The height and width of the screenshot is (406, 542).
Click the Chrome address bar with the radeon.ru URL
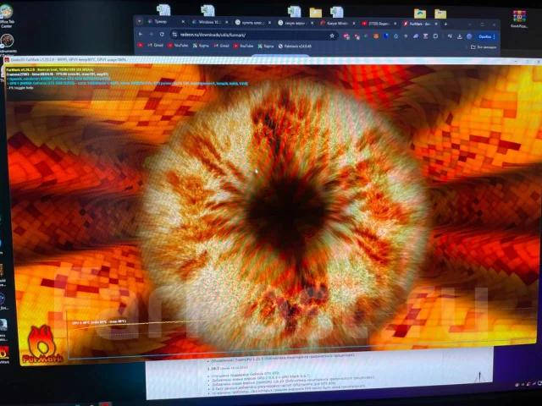coord(254,35)
